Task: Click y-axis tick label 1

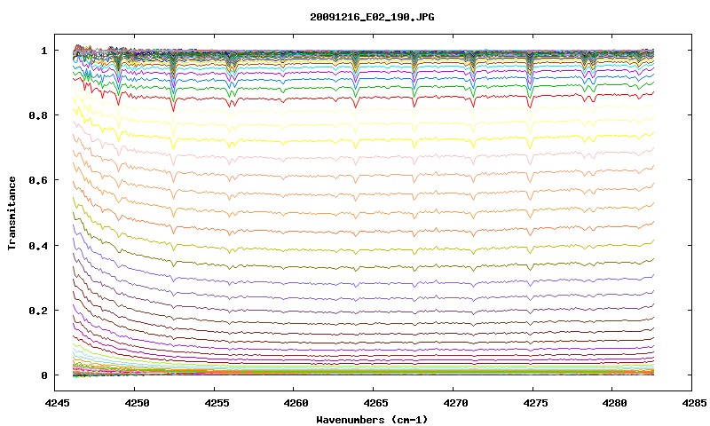Action: pos(43,51)
